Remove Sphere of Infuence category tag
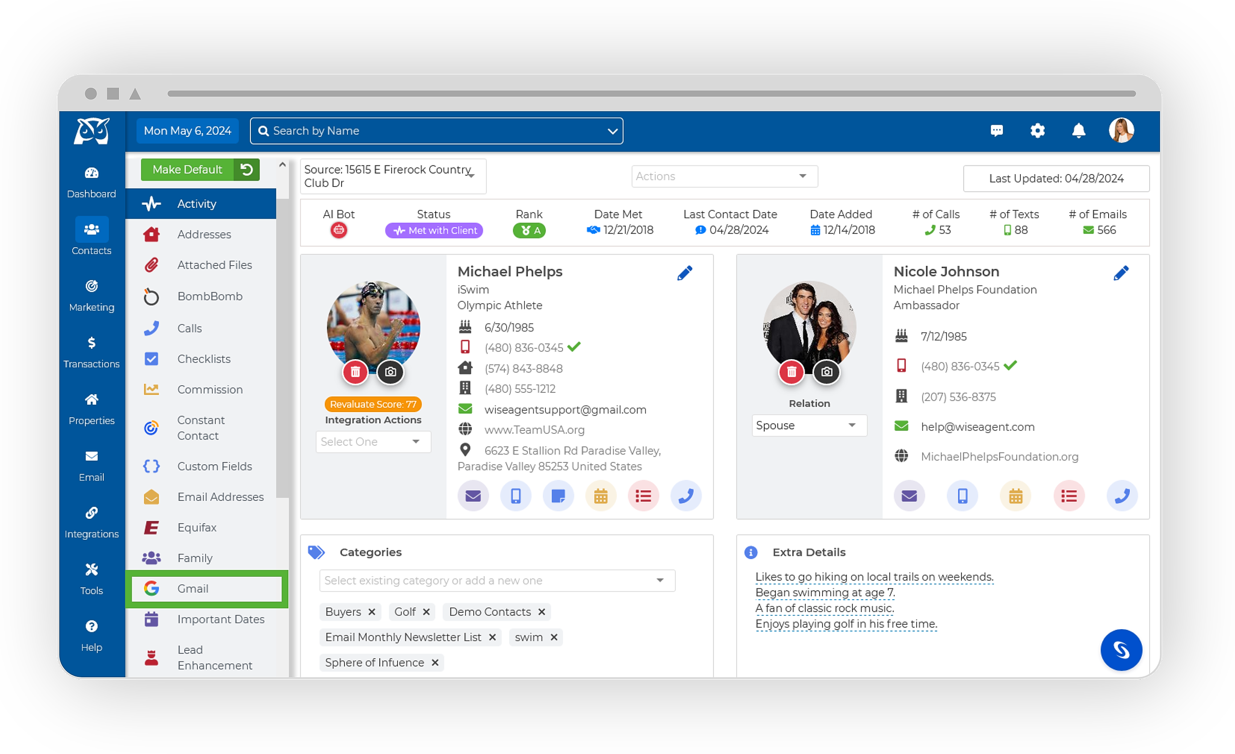Screen dimensions: 1235x754 [x=435, y=663]
